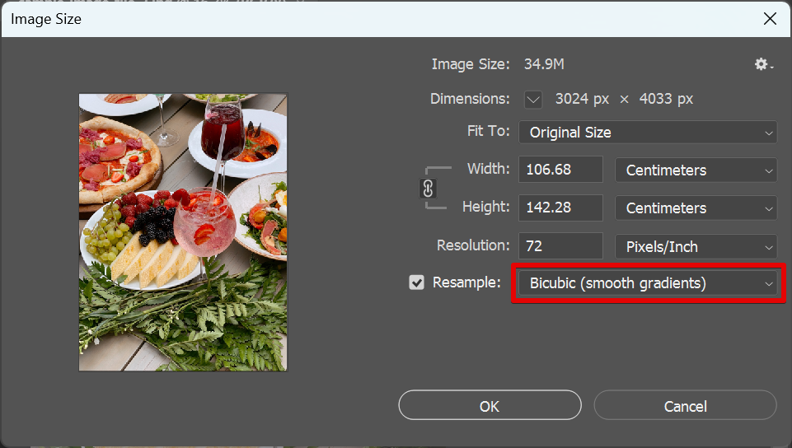The height and width of the screenshot is (448, 792).
Task: Confirm with the OK button
Action: [490, 406]
